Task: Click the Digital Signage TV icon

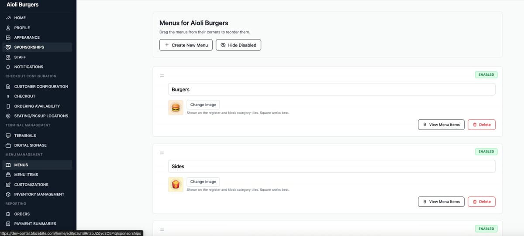Action: tap(8, 145)
